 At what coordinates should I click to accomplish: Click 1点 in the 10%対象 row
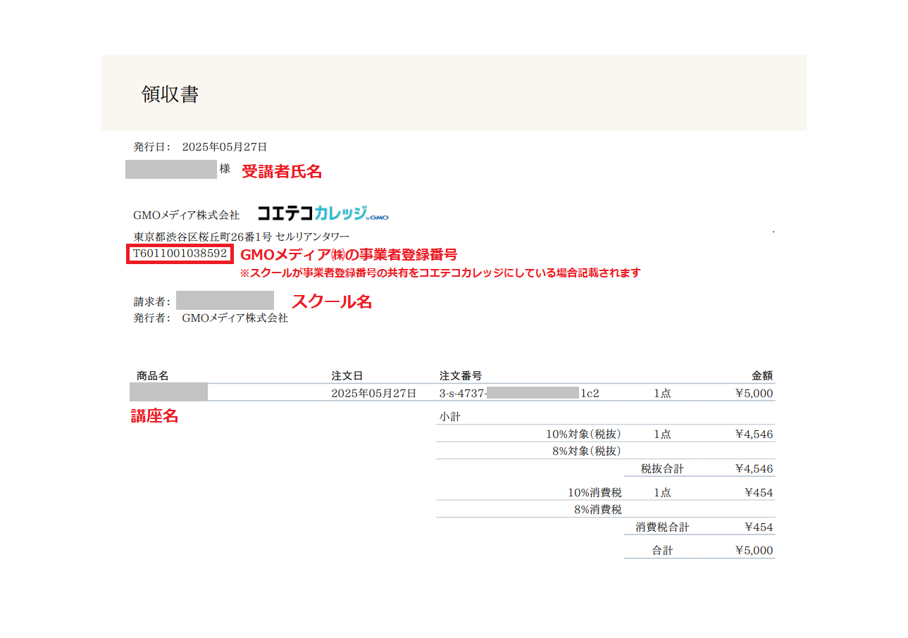(x=662, y=434)
